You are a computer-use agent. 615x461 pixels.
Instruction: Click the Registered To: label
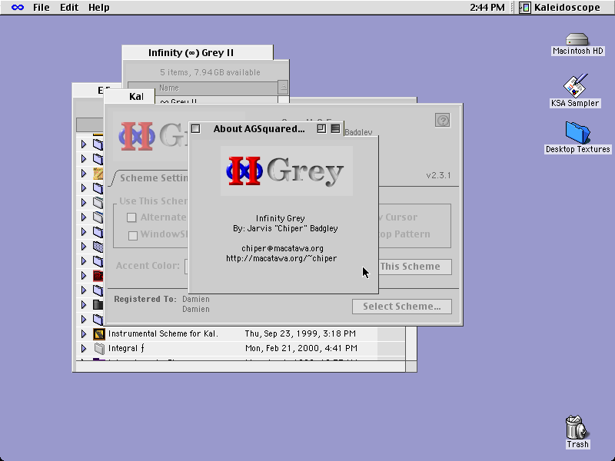145,299
